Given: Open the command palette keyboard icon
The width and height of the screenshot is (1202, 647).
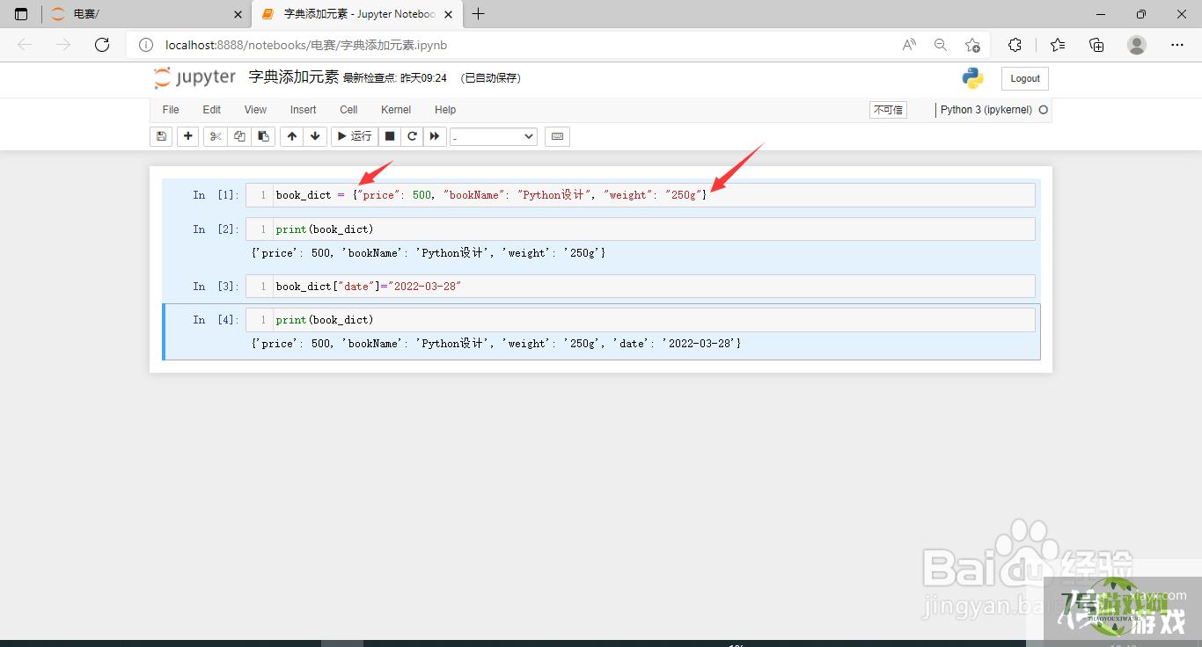Looking at the screenshot, I should coord(557,136).
